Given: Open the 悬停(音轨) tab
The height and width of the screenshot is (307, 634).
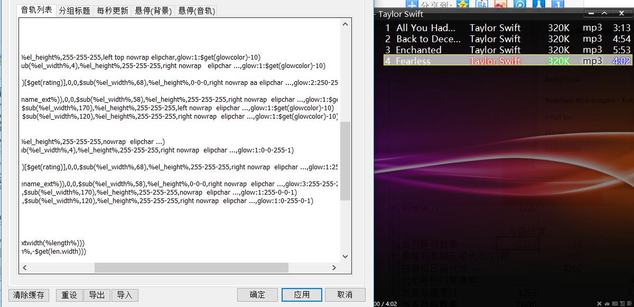Looking at the screenshot, I should 196,11.
